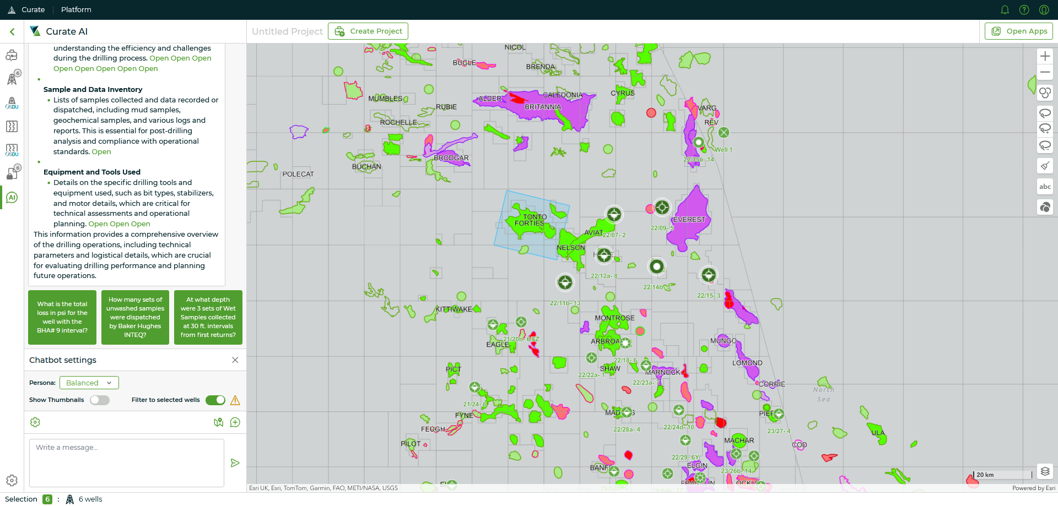Image resolution: width=1058 pixels, height=506 pixels.
Task: Toggle Show Thumbnails switch
Action: pyautogui.click(x=100, y=400)
